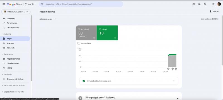223x100 pixels.
Task: Click the Performance trend icon
Action: pyautogui.click(x=4, y=23)
